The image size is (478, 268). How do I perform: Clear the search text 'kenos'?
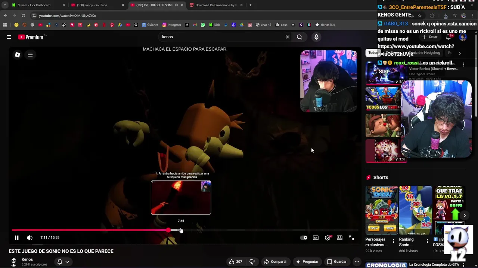click(288, 37)
